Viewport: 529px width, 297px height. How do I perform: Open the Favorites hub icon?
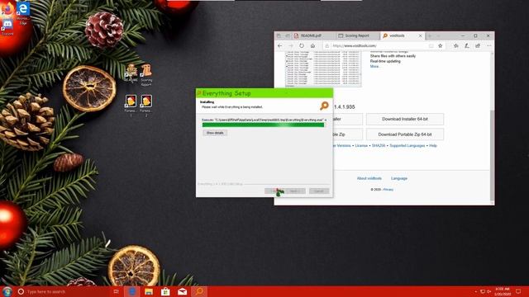[455, 46]
